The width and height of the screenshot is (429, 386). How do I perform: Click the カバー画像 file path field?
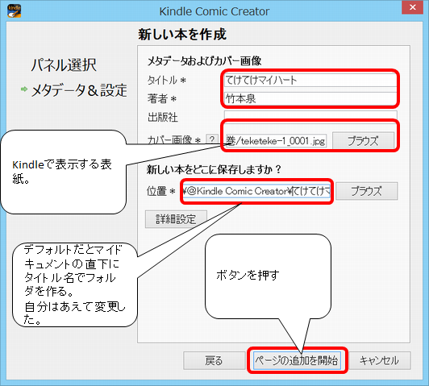click(x=277, y=141)
